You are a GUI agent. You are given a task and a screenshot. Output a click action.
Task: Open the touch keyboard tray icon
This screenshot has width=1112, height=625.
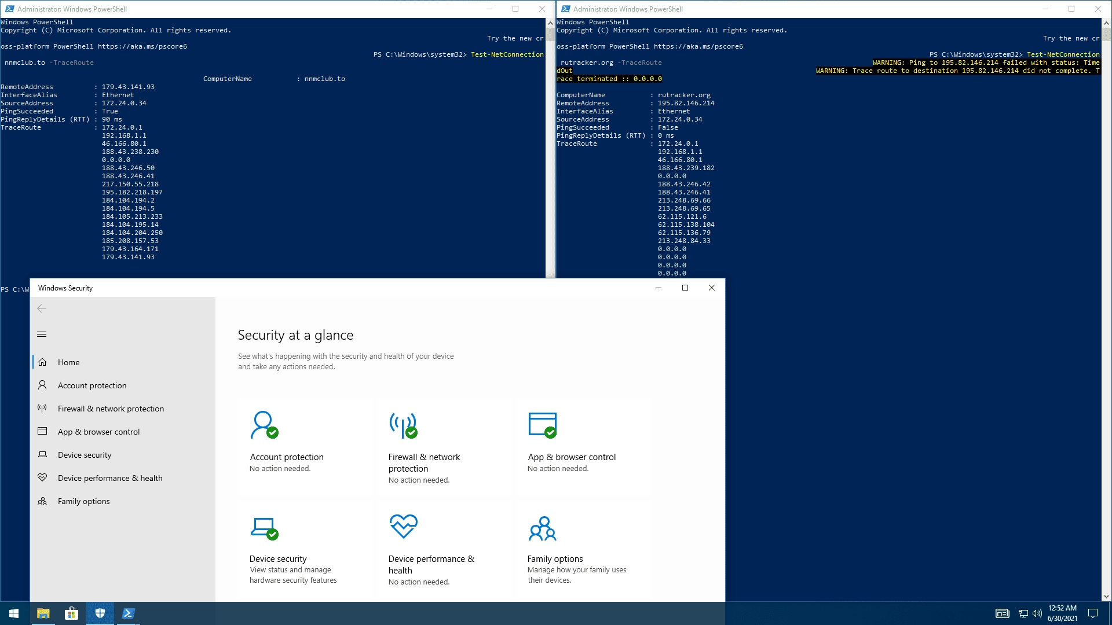pyautogui.click(x=1003, y=613)
